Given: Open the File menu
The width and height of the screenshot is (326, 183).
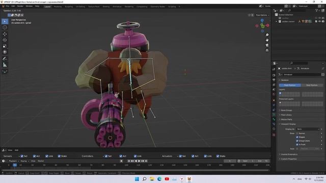Looking at the screenshot, I should (x=8, y=6).
